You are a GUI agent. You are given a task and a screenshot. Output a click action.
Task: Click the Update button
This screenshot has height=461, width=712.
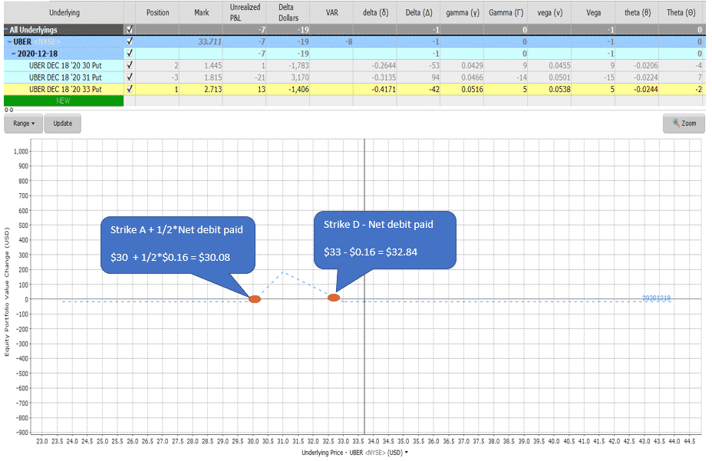[63, 123]
